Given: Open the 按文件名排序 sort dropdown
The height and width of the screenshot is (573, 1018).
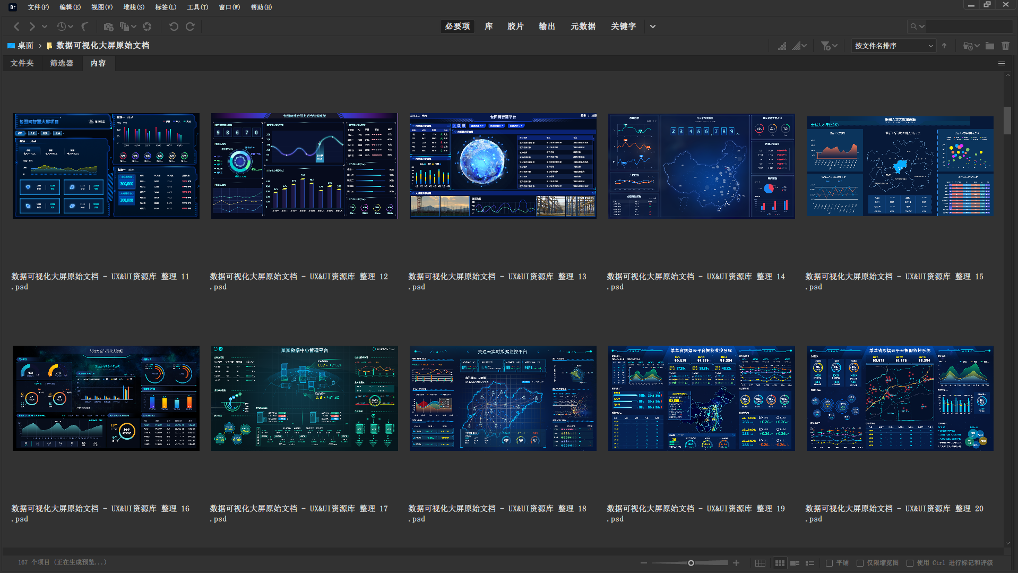Looking at the screenshot, I should [894, 46].
